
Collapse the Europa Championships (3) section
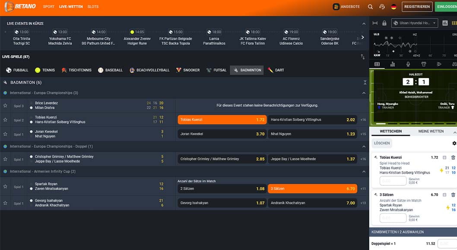(364, 93)
